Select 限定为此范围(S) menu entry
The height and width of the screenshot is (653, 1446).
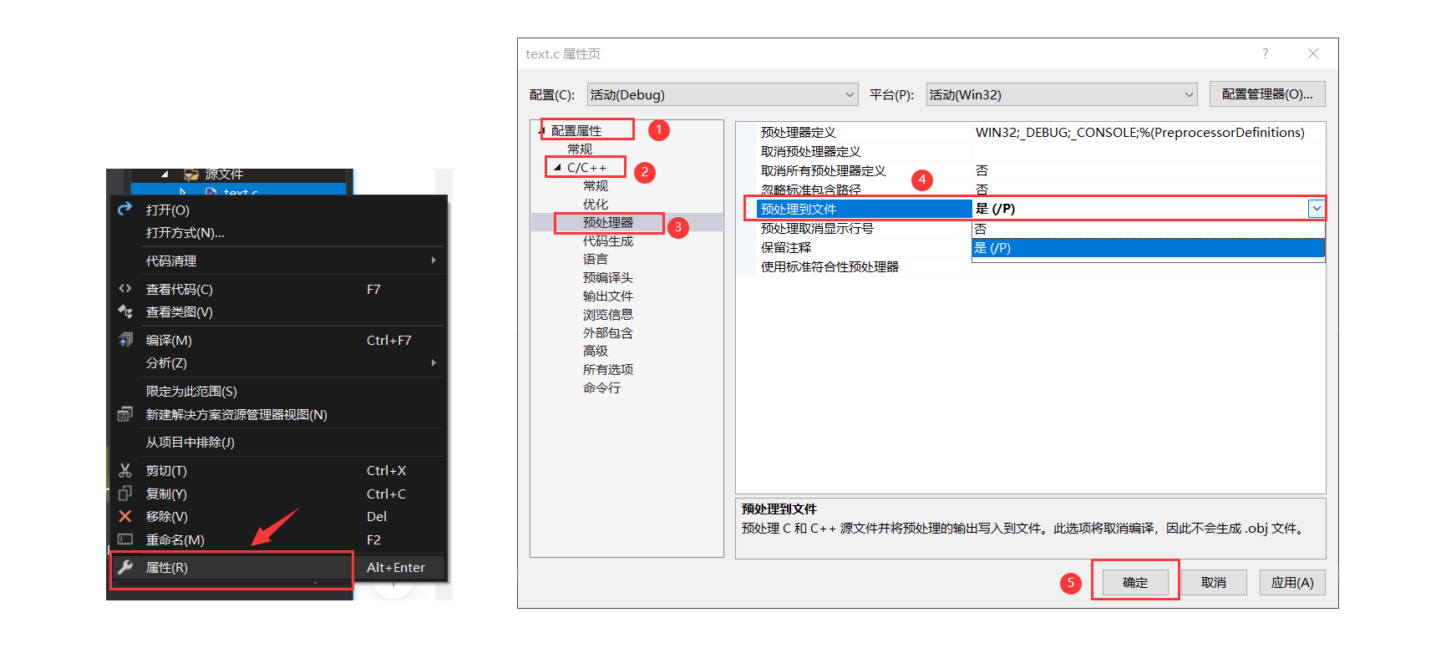point(278,391)
